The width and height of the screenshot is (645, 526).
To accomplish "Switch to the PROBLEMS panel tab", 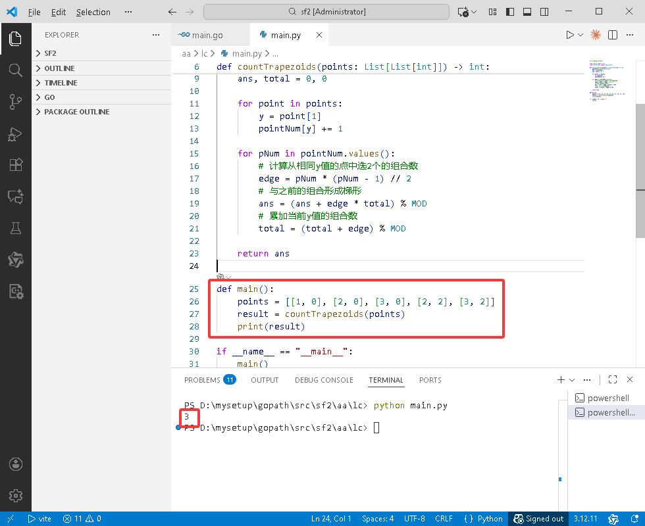I will pos(210,380).
